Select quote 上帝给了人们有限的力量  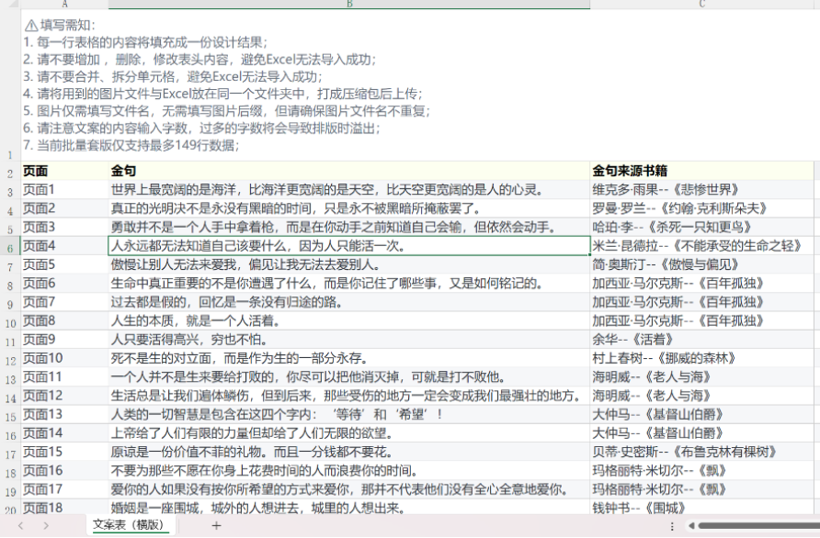[x=349, y=433]
